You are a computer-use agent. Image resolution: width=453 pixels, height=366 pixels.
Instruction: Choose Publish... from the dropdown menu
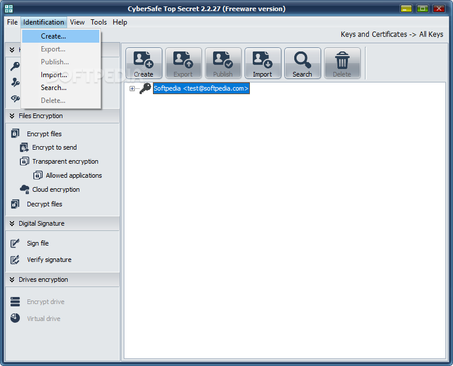click(x=61, y=62)
